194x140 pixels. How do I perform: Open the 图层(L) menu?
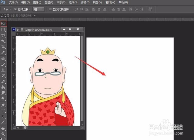click(x=49, y=2)
